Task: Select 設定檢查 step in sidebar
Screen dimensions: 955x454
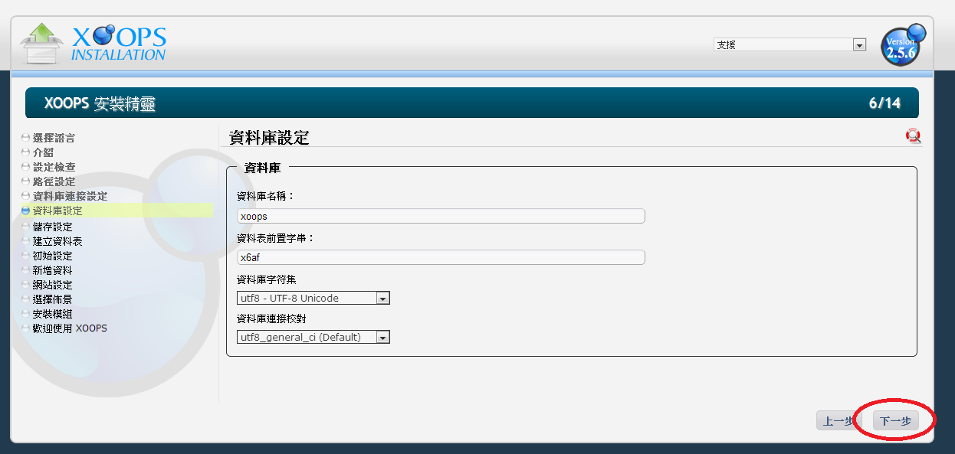Action: pyautogui.click(x=54, y=167)
